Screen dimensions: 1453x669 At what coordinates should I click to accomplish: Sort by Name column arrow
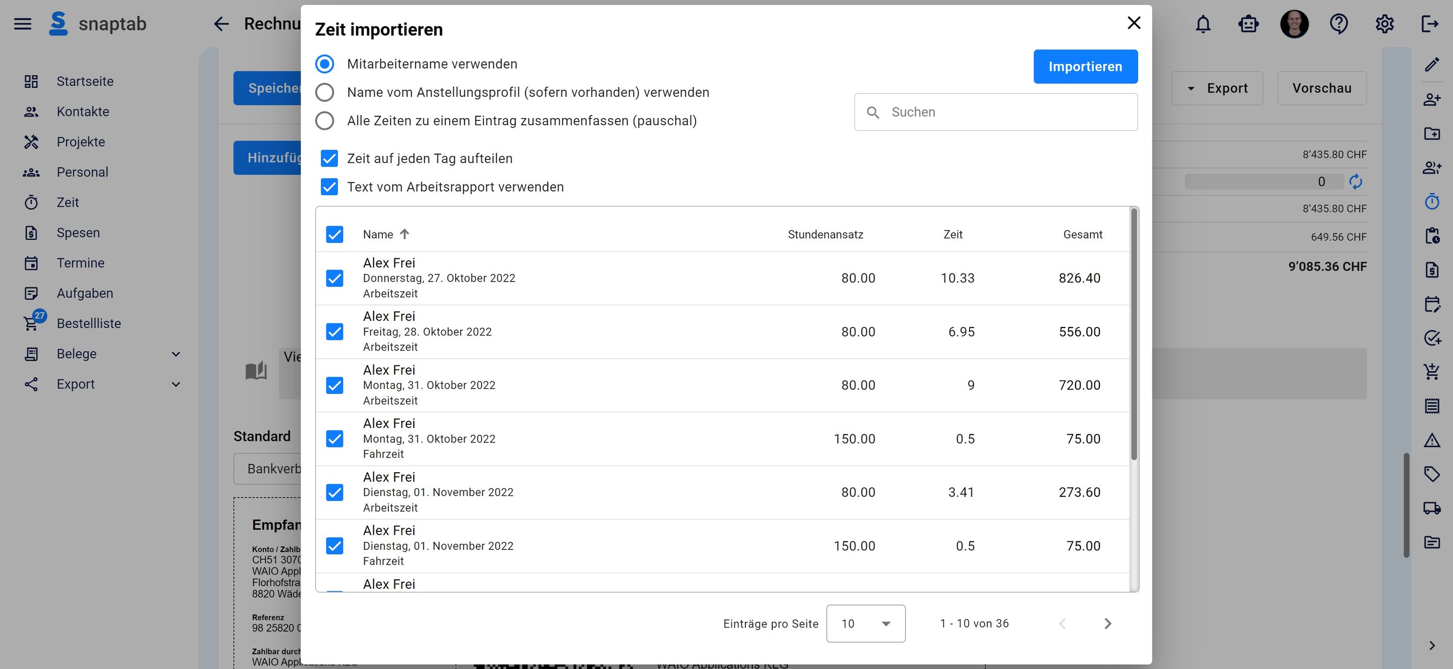(x=405, y=234)
